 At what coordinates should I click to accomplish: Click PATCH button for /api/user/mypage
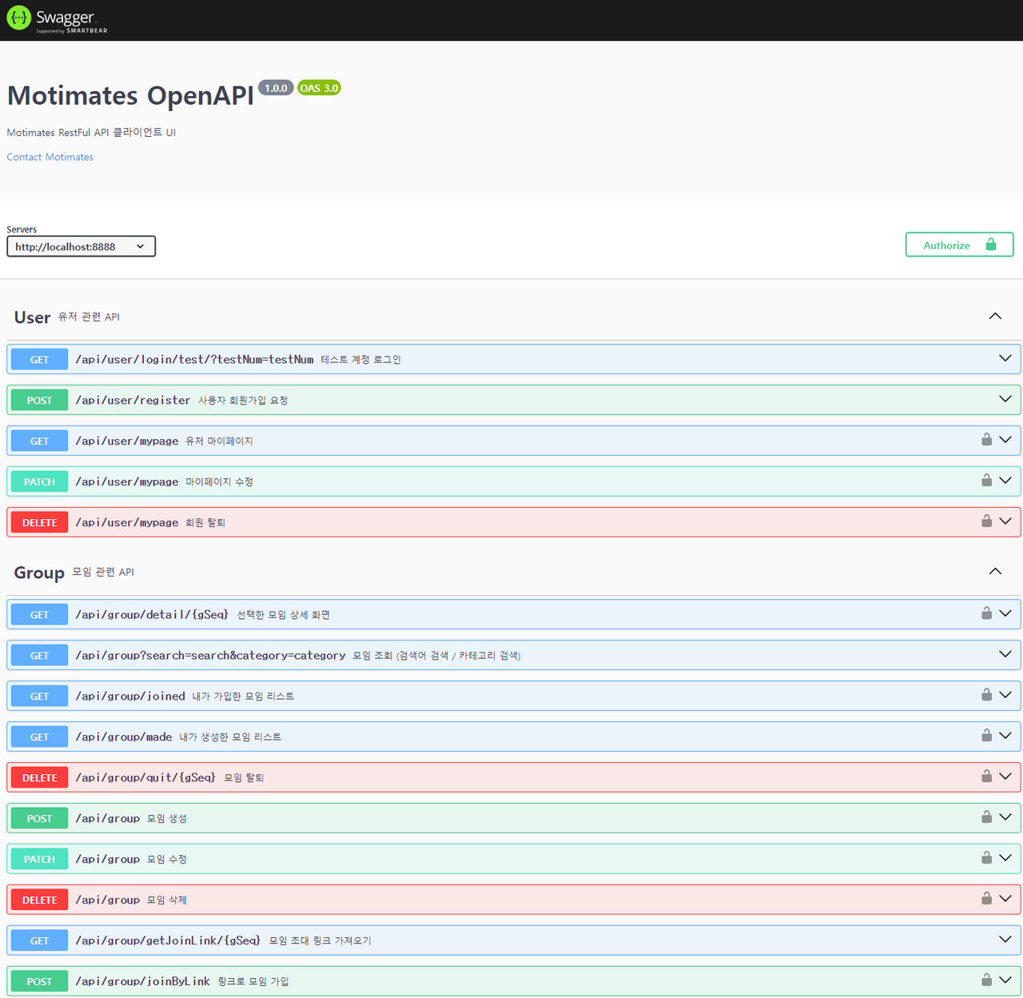39,482
